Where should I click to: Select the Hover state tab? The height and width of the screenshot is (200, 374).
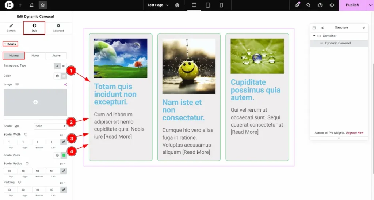pyautogui.click(x=35, y=56)
